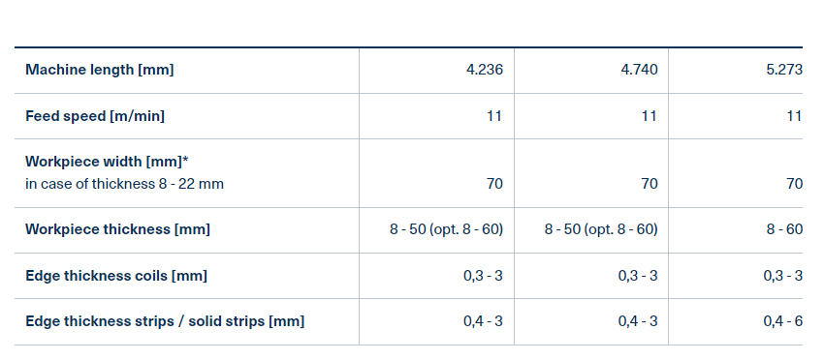Click feed speed 11 in first column
This screenshot has width=825, height=360.
point(494,116)
